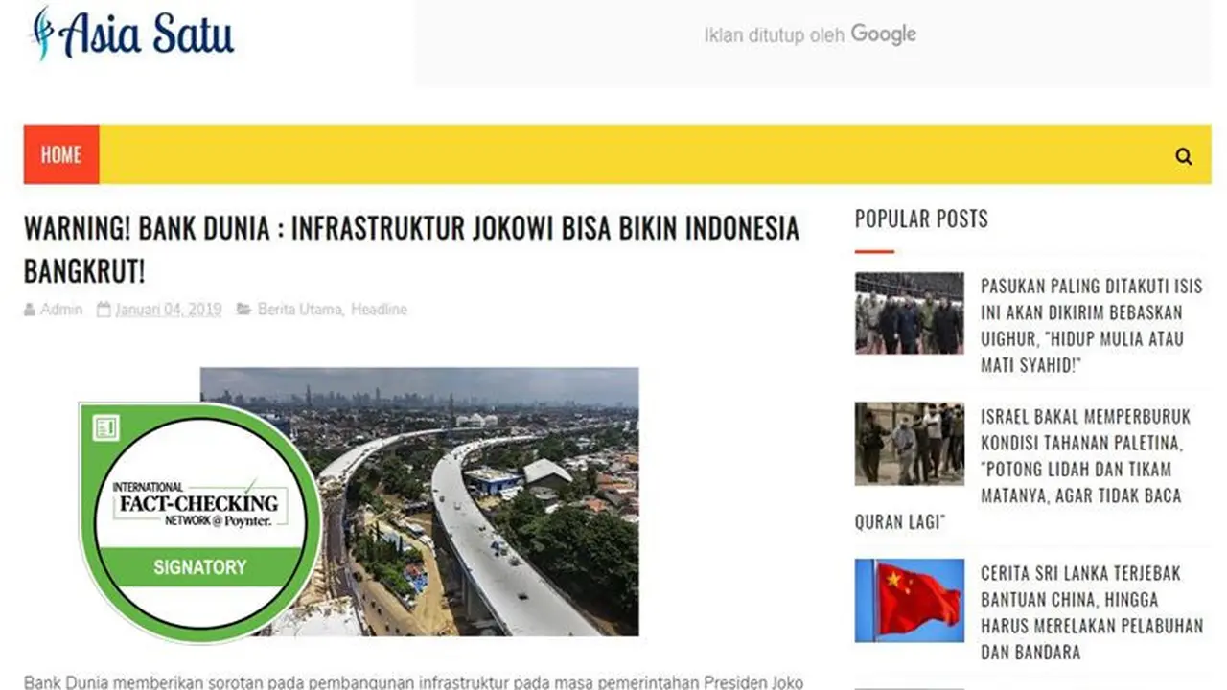Image resolution: width=1227 pixels, height=690 pixels.
Task: Click the Admin author link
Action: [x=61, y=310]
